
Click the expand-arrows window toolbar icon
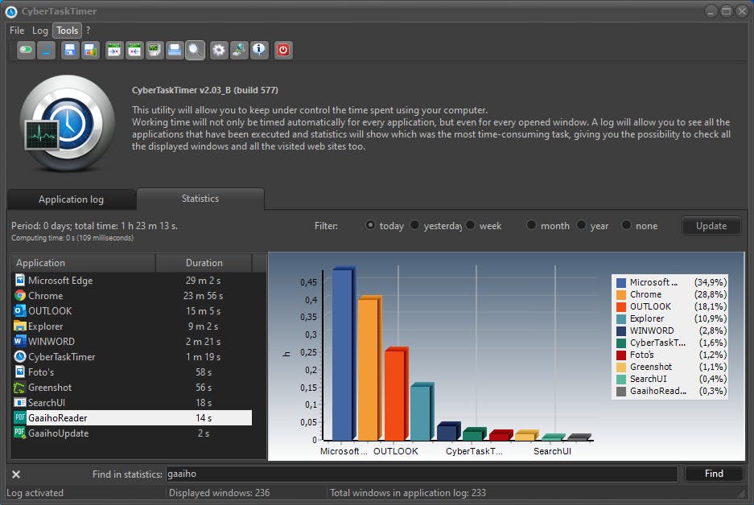pos(114,50)
